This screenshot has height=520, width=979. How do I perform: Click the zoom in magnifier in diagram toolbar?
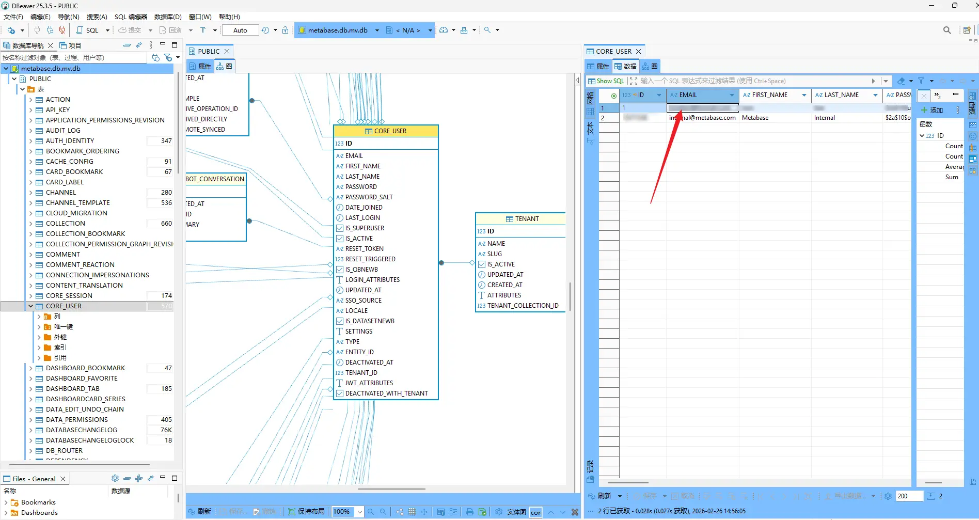[371, 512]
